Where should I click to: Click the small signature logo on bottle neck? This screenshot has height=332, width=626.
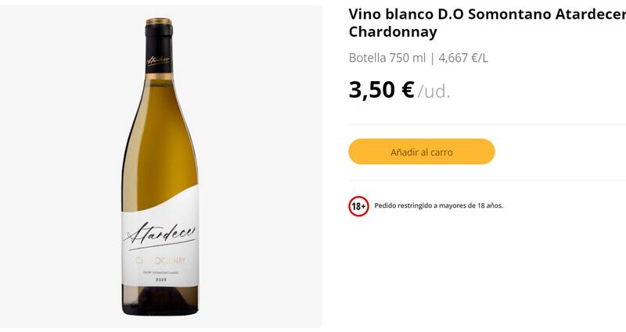(158, 60)
